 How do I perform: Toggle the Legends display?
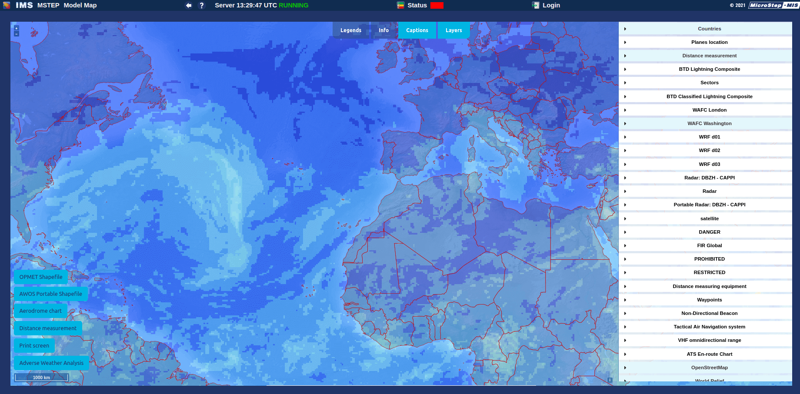pos(350,30)
